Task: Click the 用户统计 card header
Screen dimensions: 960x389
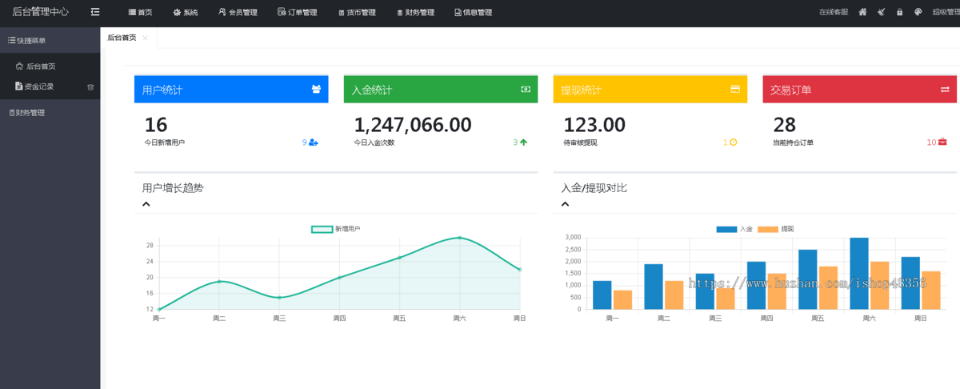Action: pos(231,90)
